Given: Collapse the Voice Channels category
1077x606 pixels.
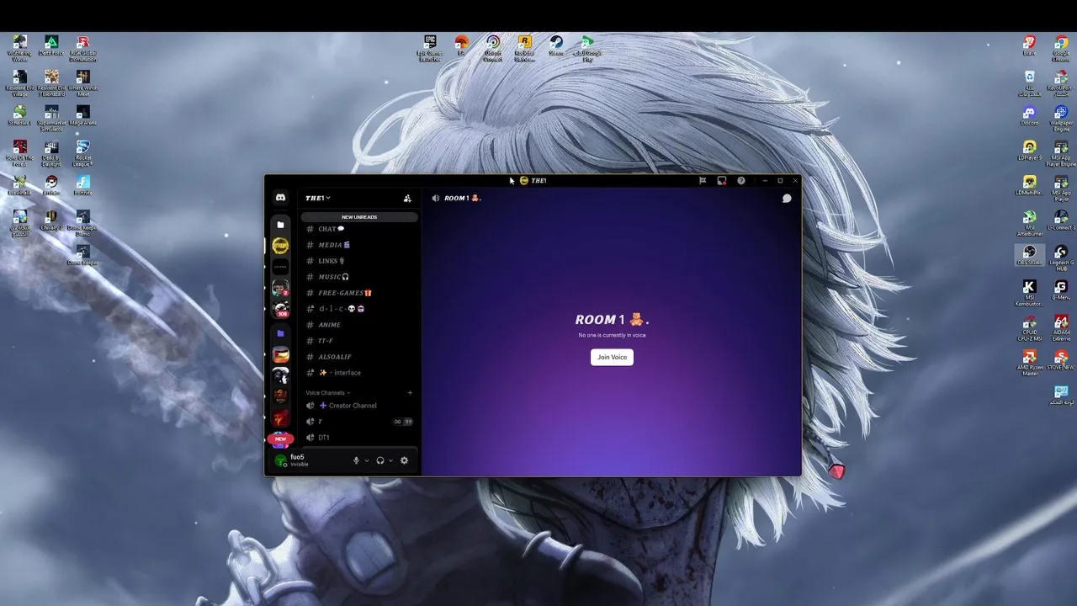Looking at the screenshot, I should 327,393.
